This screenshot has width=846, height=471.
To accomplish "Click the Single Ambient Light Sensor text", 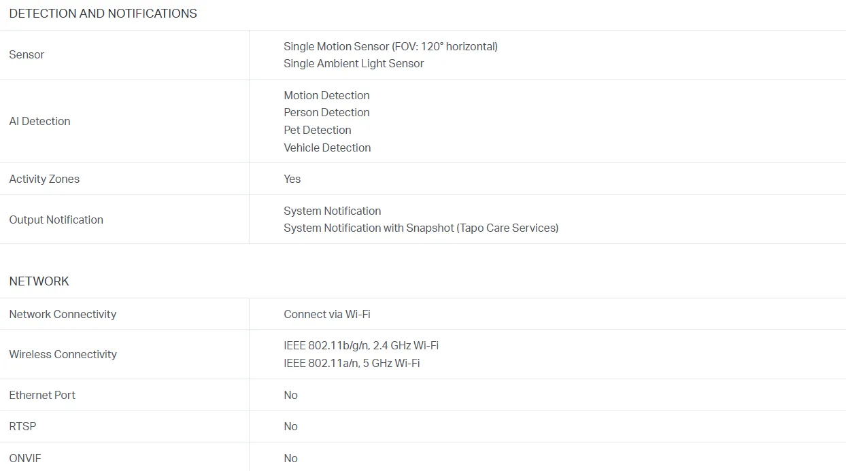I will pyautogui.click(x=354, y=63).
